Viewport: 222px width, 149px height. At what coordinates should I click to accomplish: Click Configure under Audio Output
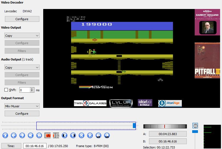(22, 75)
